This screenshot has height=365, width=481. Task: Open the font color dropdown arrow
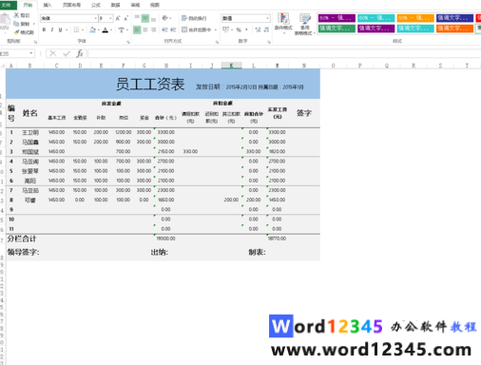(x=111, y=29)
